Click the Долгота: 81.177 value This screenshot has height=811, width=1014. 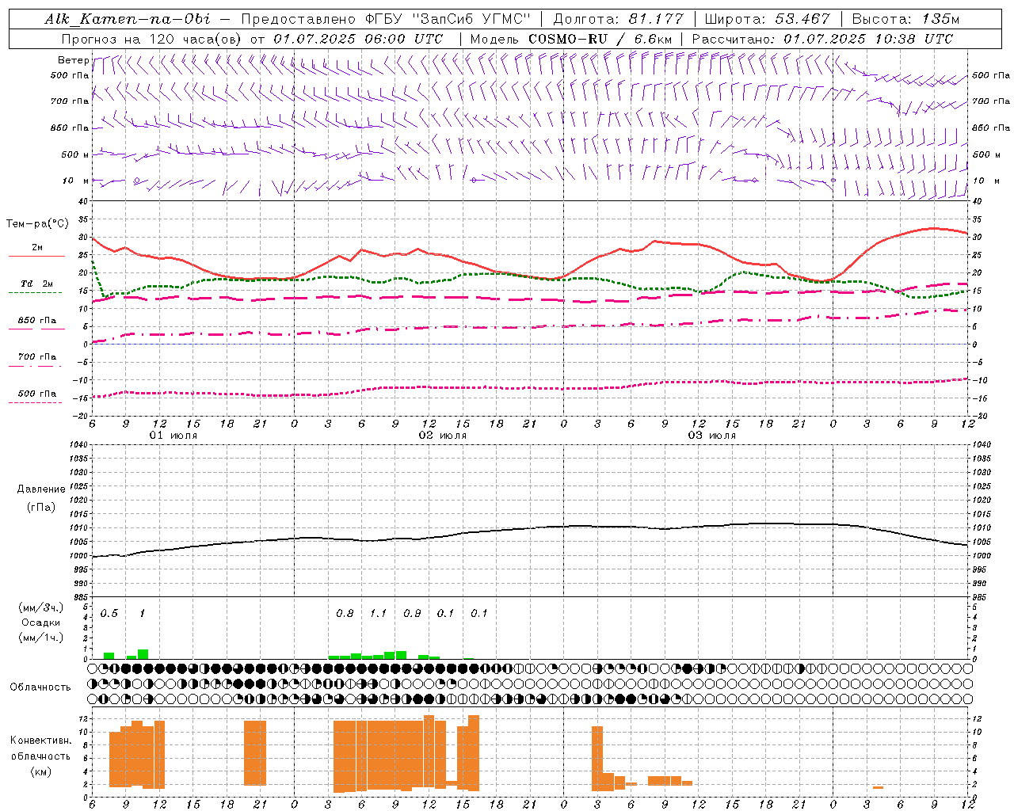click(x=618, y=19)
